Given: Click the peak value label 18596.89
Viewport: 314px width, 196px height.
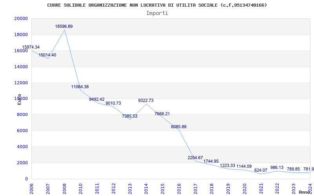Looking at the screenshot, I should [x=64, y=26].
